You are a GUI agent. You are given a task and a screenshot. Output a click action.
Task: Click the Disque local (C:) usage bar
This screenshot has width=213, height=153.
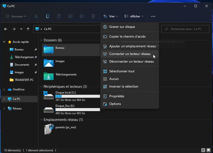coord(77,96)
